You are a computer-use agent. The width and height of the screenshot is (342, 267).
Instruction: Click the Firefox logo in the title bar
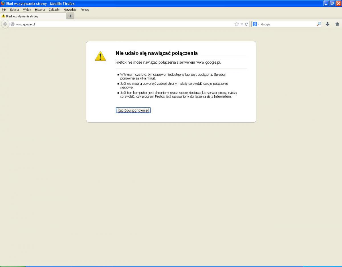coord(3,3)
